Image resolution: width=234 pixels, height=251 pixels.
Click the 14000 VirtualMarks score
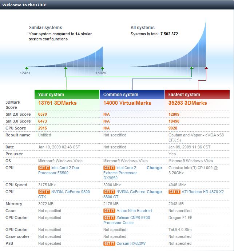click(127, 103)
